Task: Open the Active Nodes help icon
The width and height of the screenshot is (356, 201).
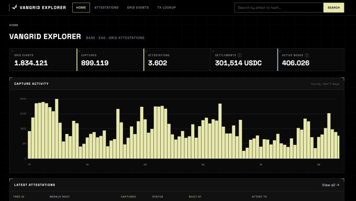Action: coord(307,55)
